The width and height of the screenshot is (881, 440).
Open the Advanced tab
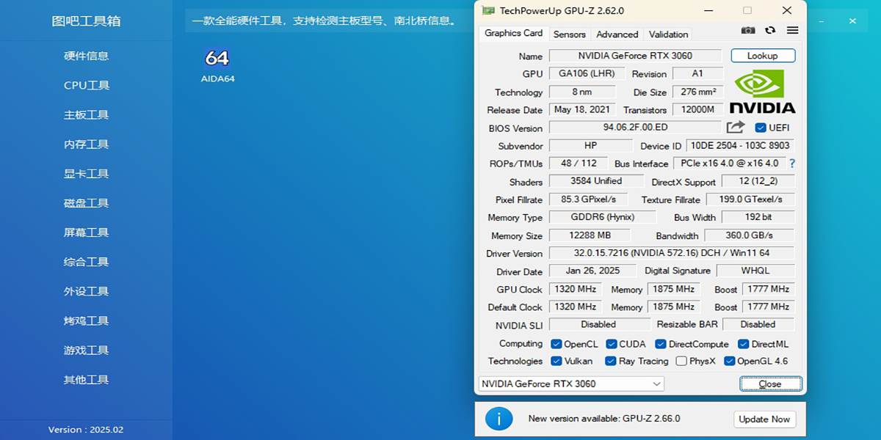click(617, 34)
